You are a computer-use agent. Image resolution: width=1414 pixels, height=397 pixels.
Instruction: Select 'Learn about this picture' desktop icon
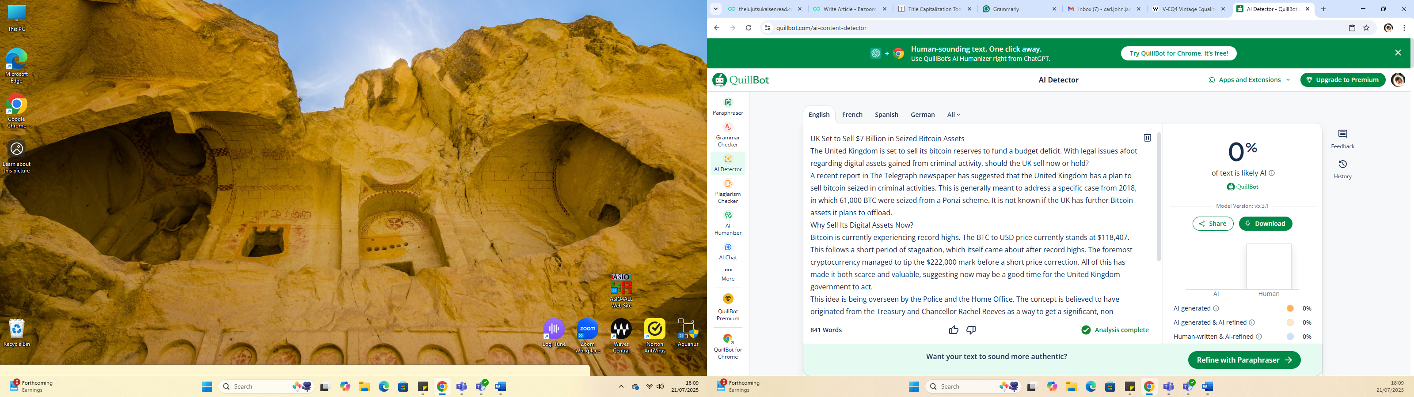pyautogui.click(x=16, y=157)
